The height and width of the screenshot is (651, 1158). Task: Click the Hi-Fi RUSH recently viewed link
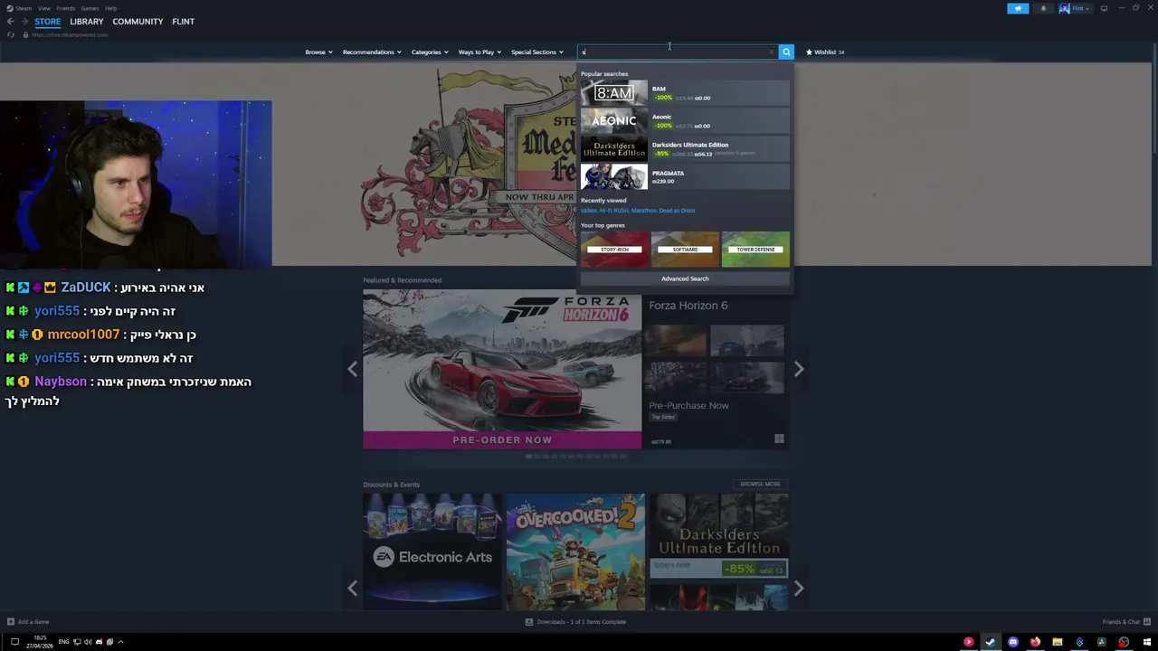pyautogui.click(x=614, y=210)
